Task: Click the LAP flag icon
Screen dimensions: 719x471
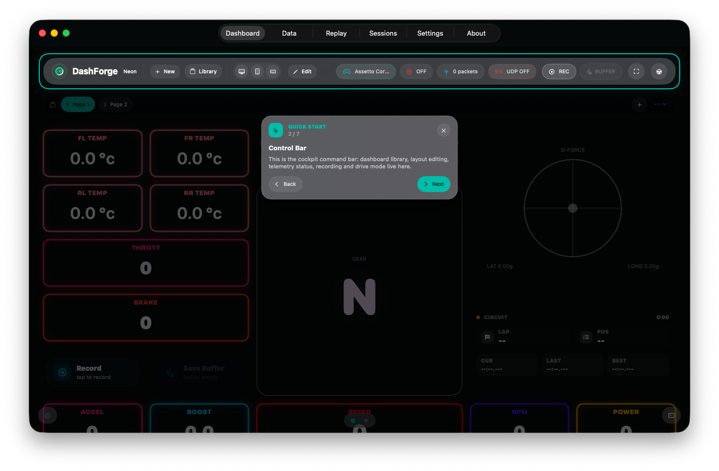Action: [487, 337]
